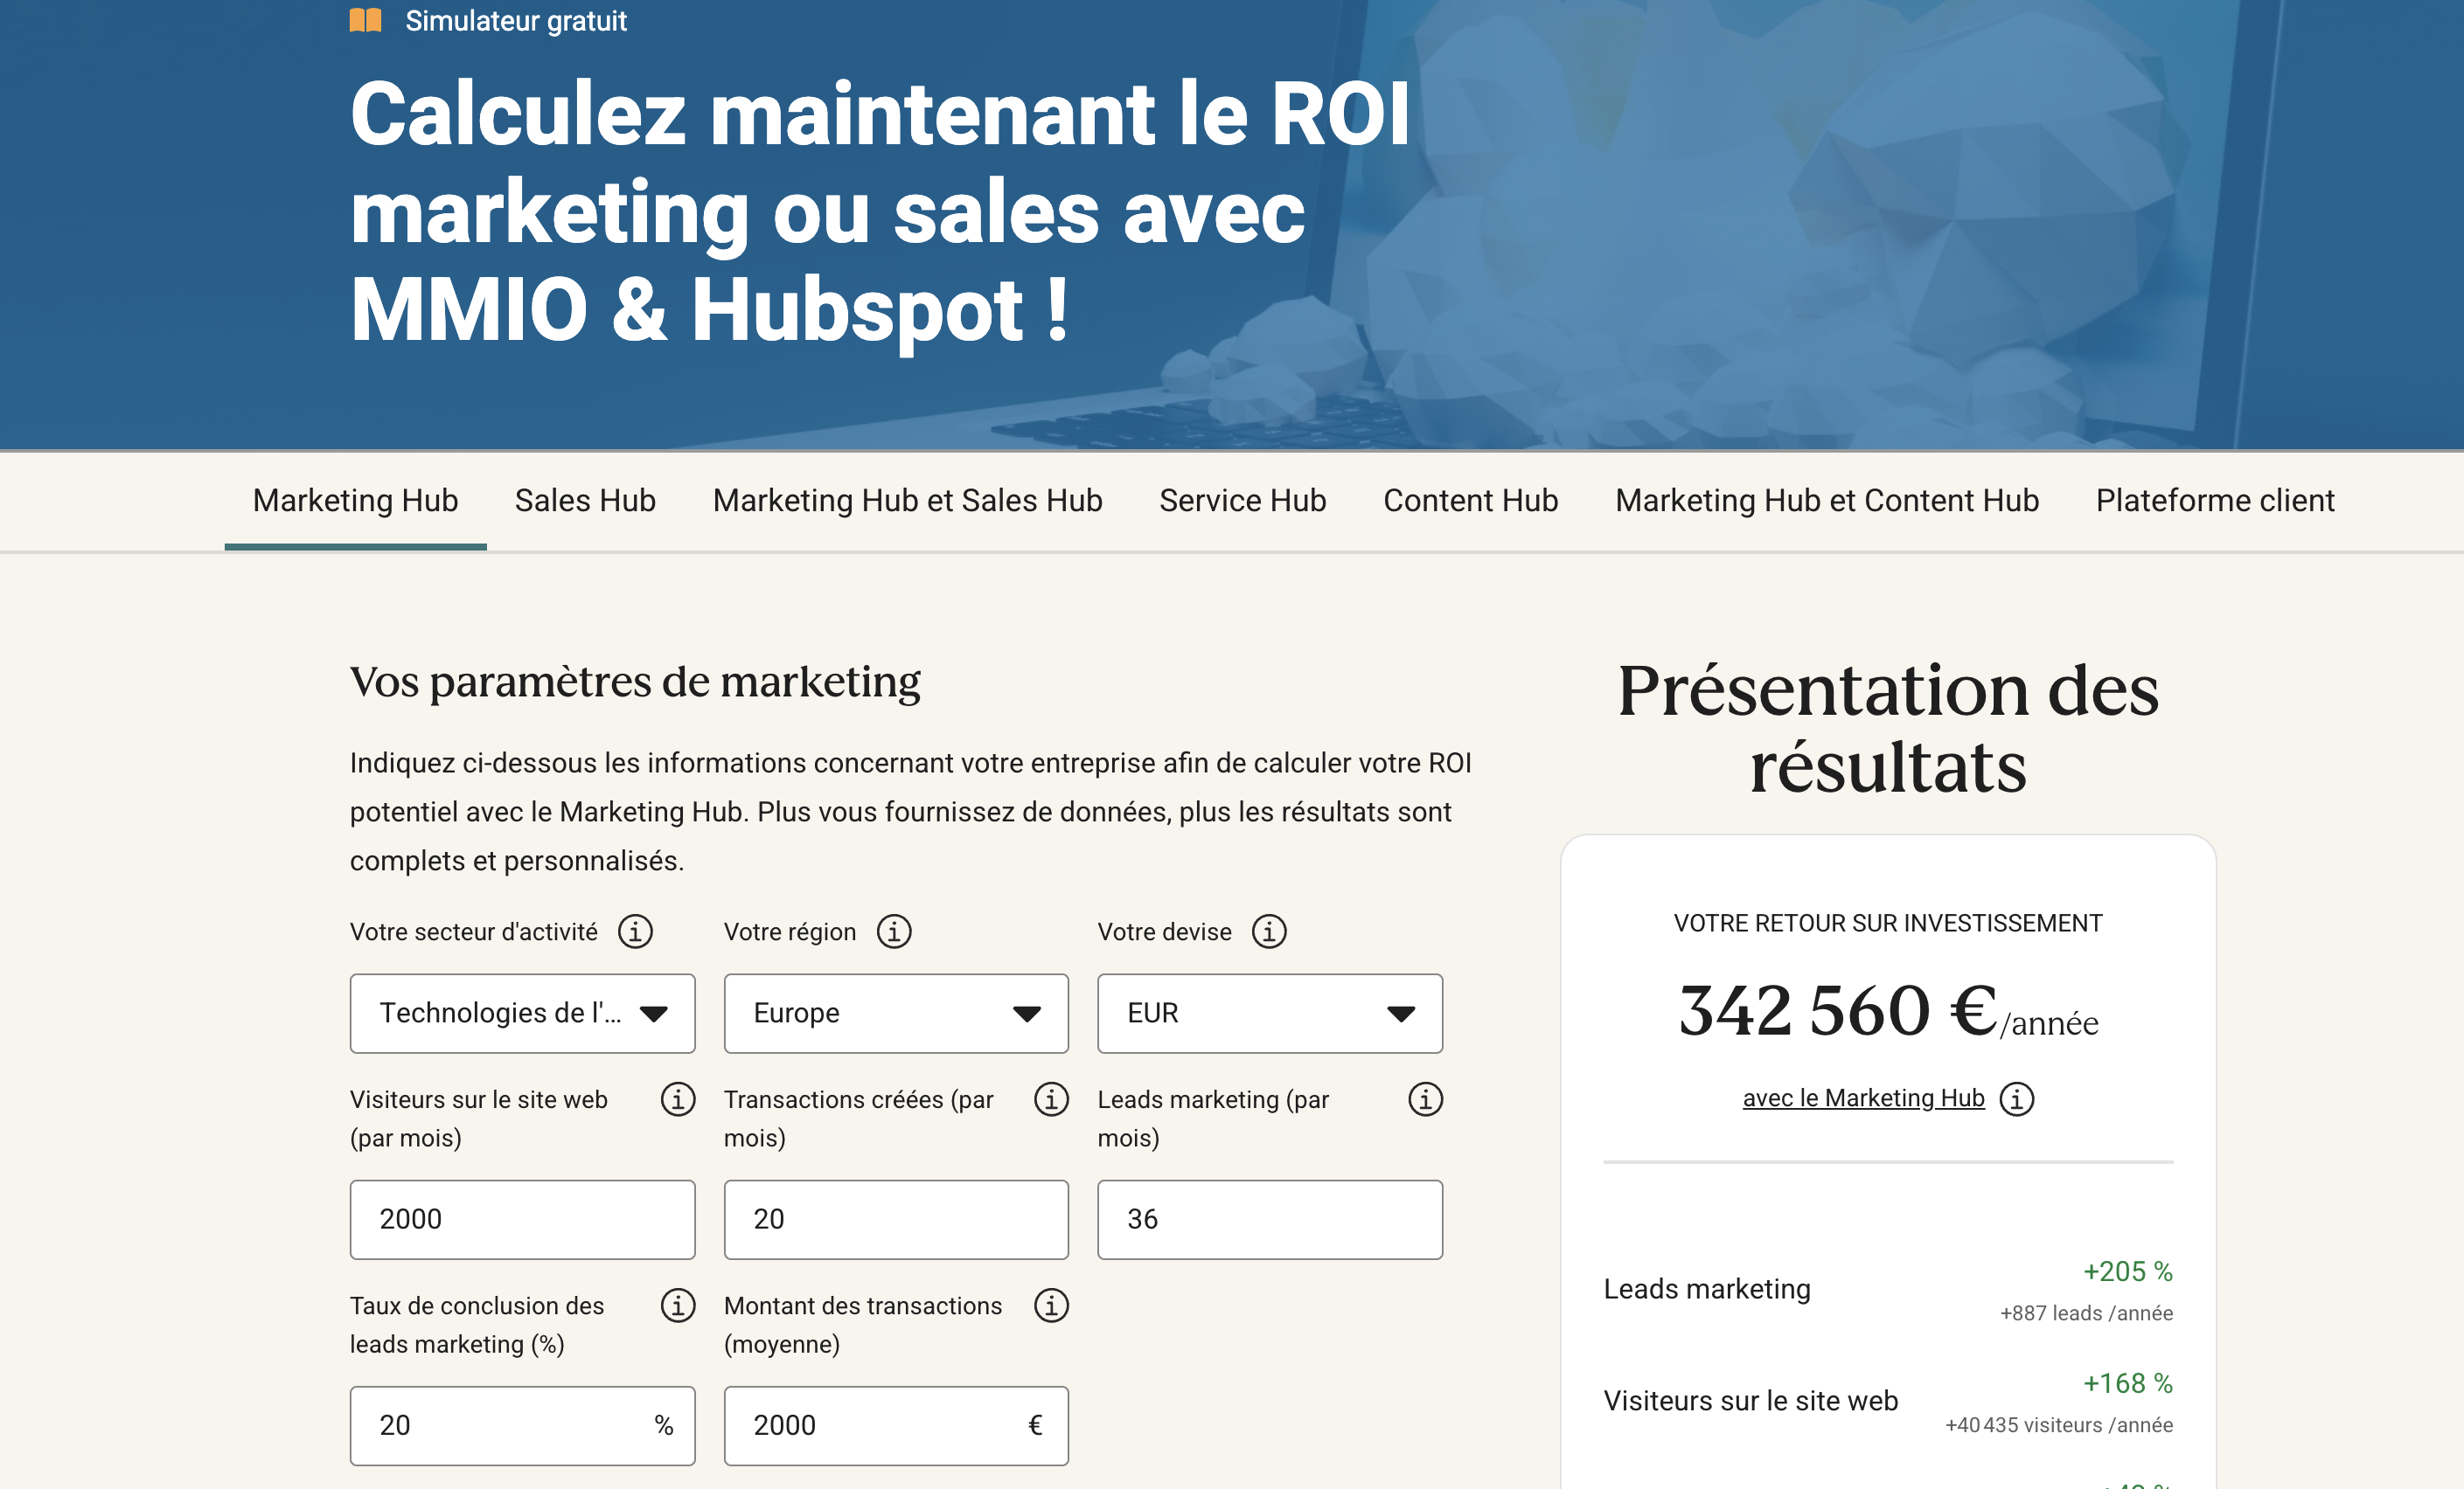
Task: Click info icon for Visiteurs sur le site web
Action: [678, 1099]
